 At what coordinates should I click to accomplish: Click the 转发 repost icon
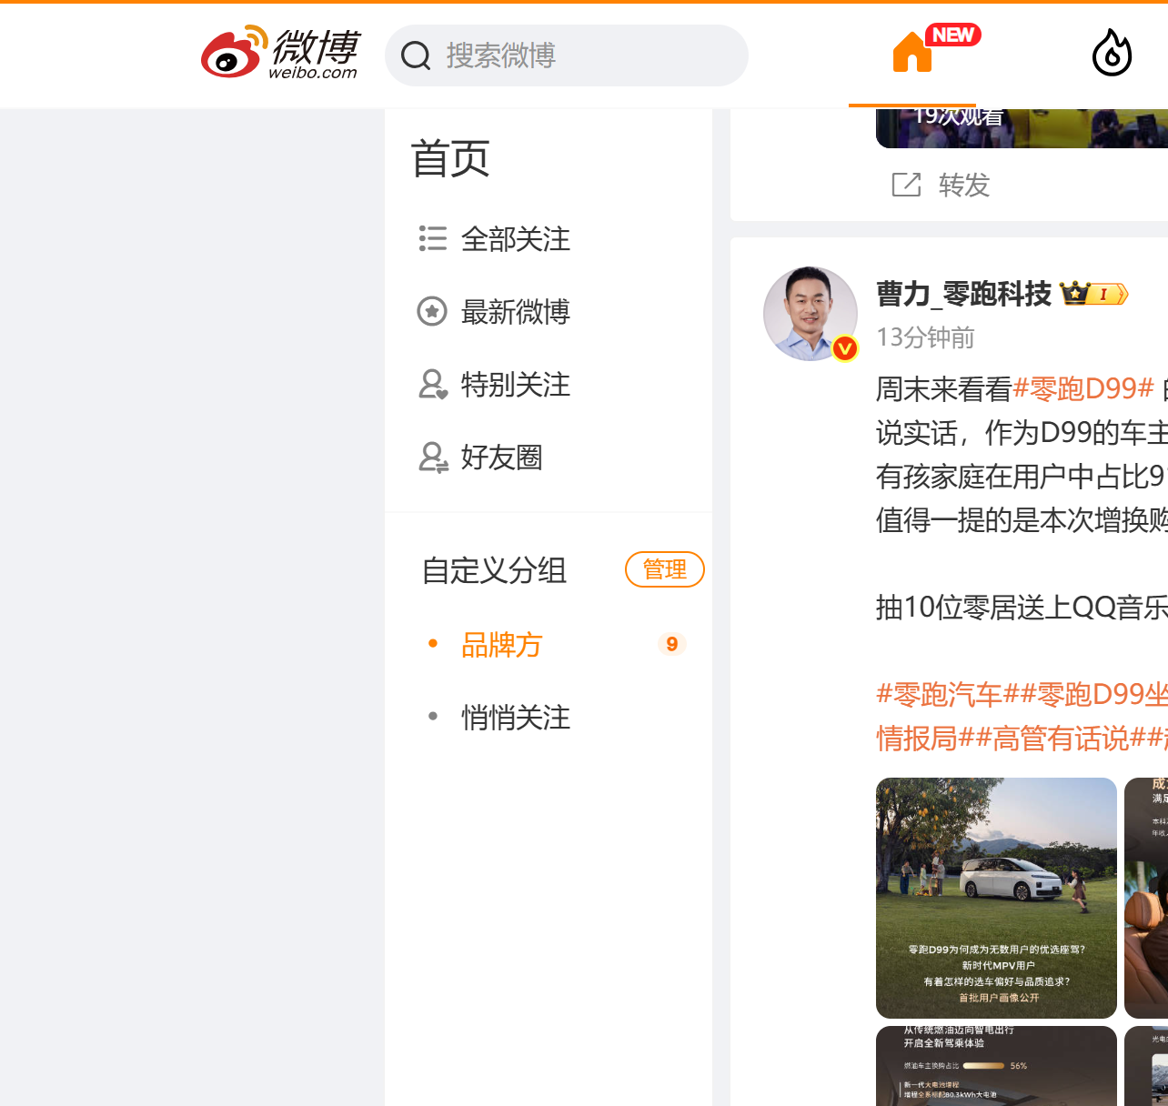[906, 185]
